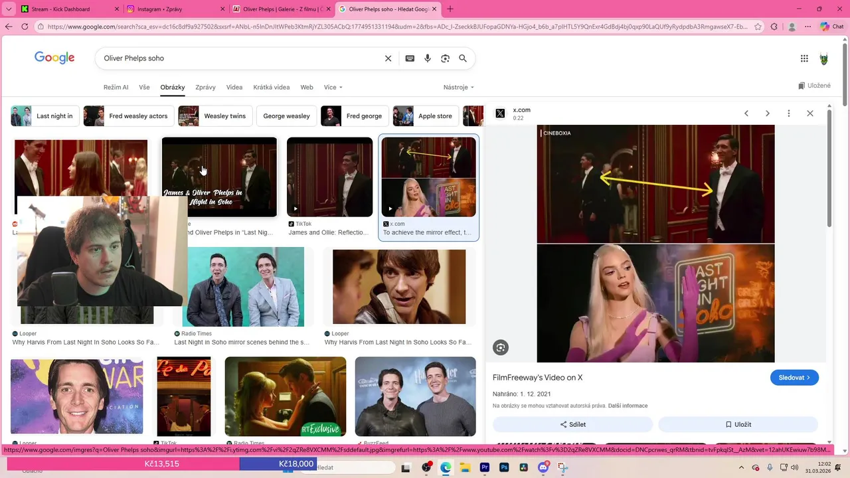
Task: Click the browser address bar
Action: point(397,27)
